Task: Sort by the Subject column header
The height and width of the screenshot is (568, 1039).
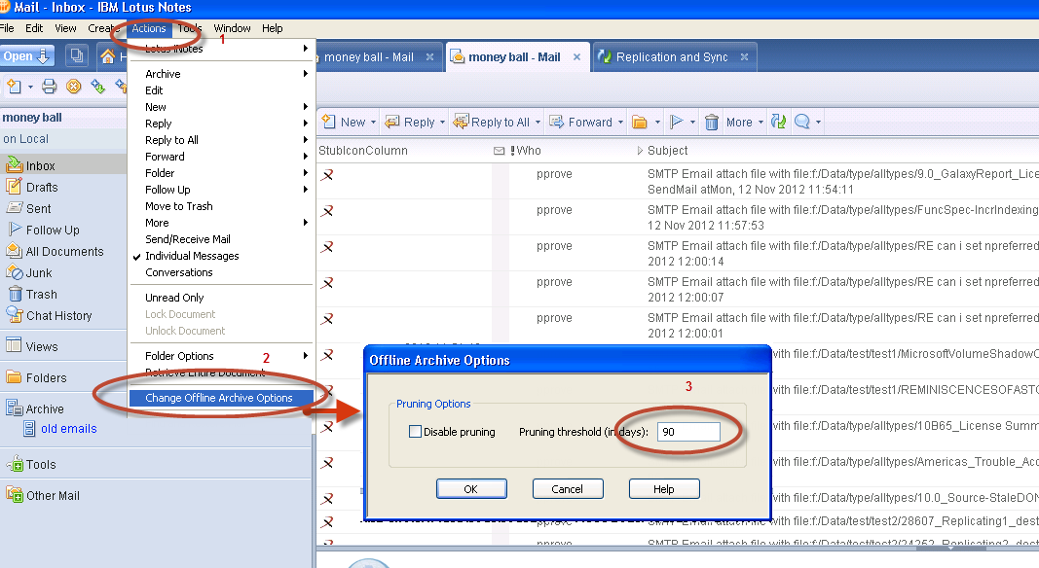Action: point(667,151)
